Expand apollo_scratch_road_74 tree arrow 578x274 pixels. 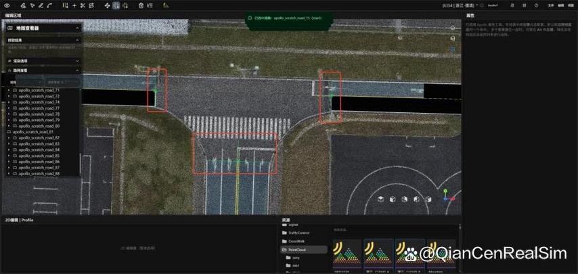click(x=9, y=102)
